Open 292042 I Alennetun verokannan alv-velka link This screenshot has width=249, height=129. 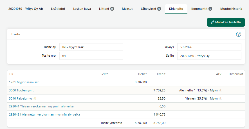tap(44, 114)
